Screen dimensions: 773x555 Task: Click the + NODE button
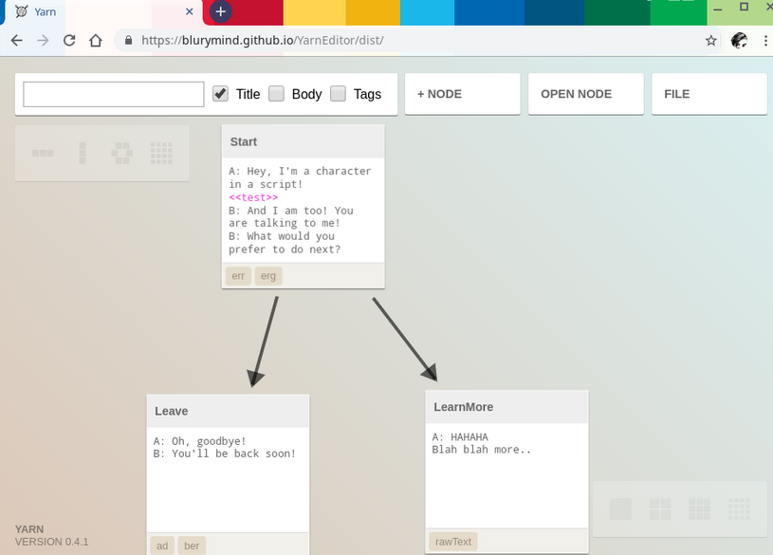tap(462, 94)
